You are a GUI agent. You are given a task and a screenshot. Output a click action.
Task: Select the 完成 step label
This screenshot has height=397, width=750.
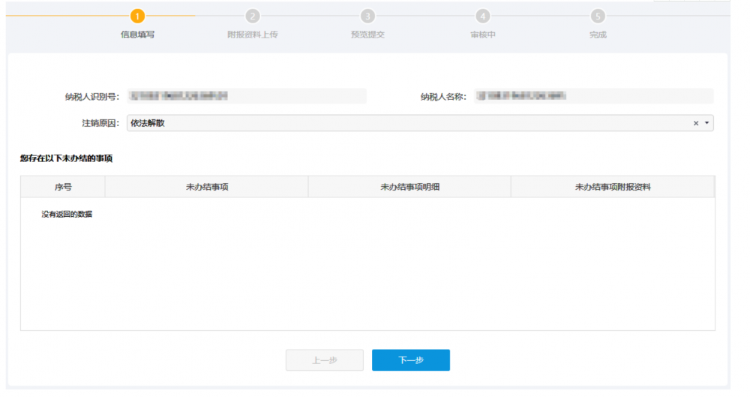coord(598,35)
